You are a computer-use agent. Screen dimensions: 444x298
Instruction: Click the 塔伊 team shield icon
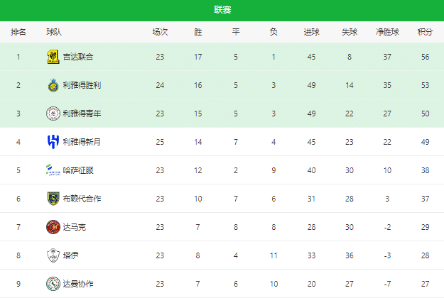coord(53,255)
